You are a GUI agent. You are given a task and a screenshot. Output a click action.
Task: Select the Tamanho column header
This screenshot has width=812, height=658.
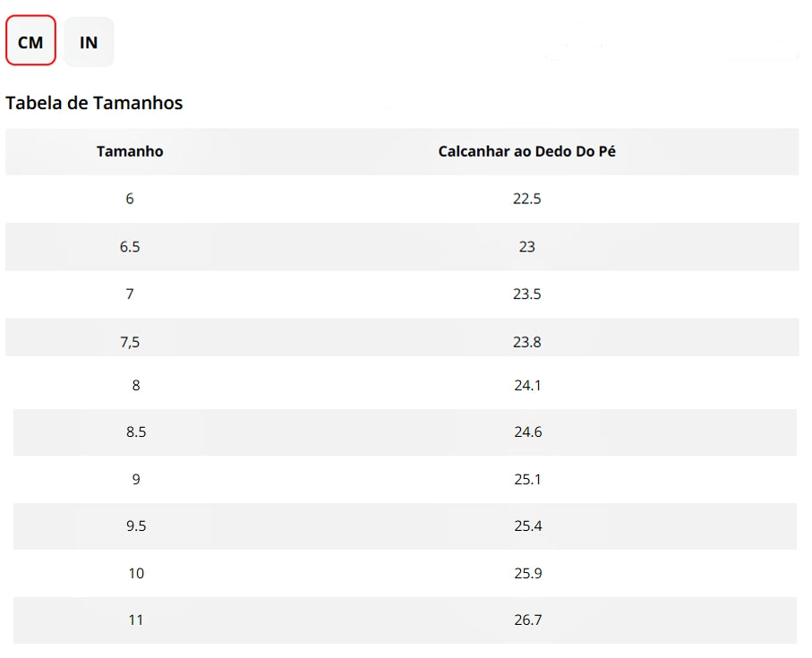(130, 151)
